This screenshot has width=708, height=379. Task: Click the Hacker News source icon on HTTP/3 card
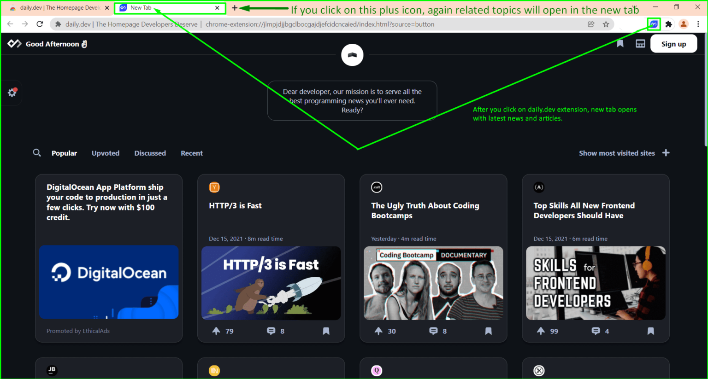click(x=214, y=187)
